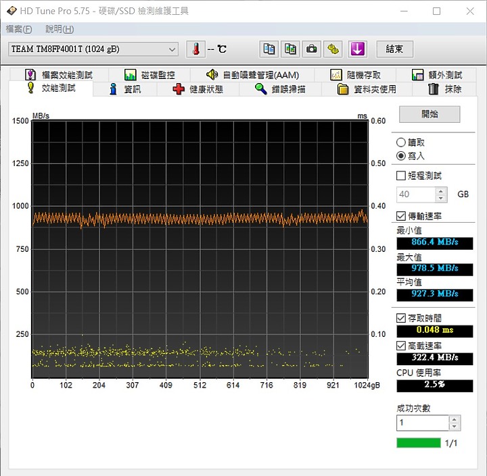Click HD Tune Pro title bar icon
The width and height of the screenshot is (487, 476).
(x=11, y=11)
